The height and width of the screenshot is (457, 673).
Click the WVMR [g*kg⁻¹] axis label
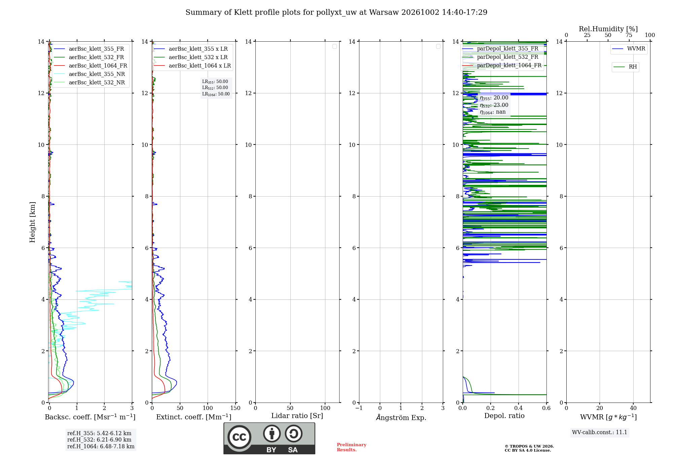click(608, 417)
